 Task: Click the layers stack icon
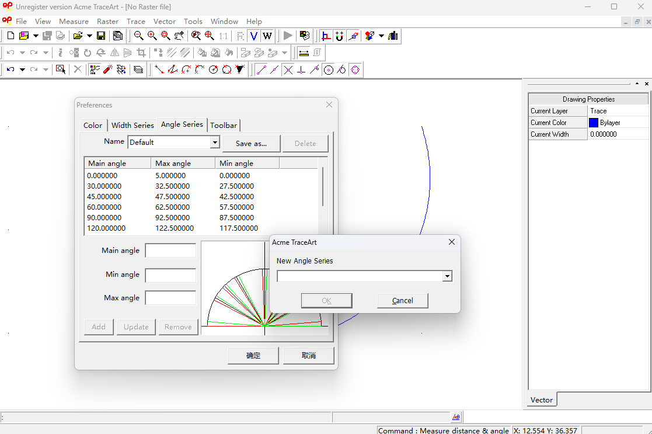(x=138, y=70)
